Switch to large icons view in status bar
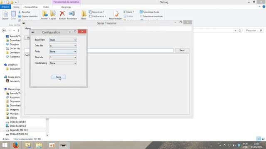 tap(263, 139)
